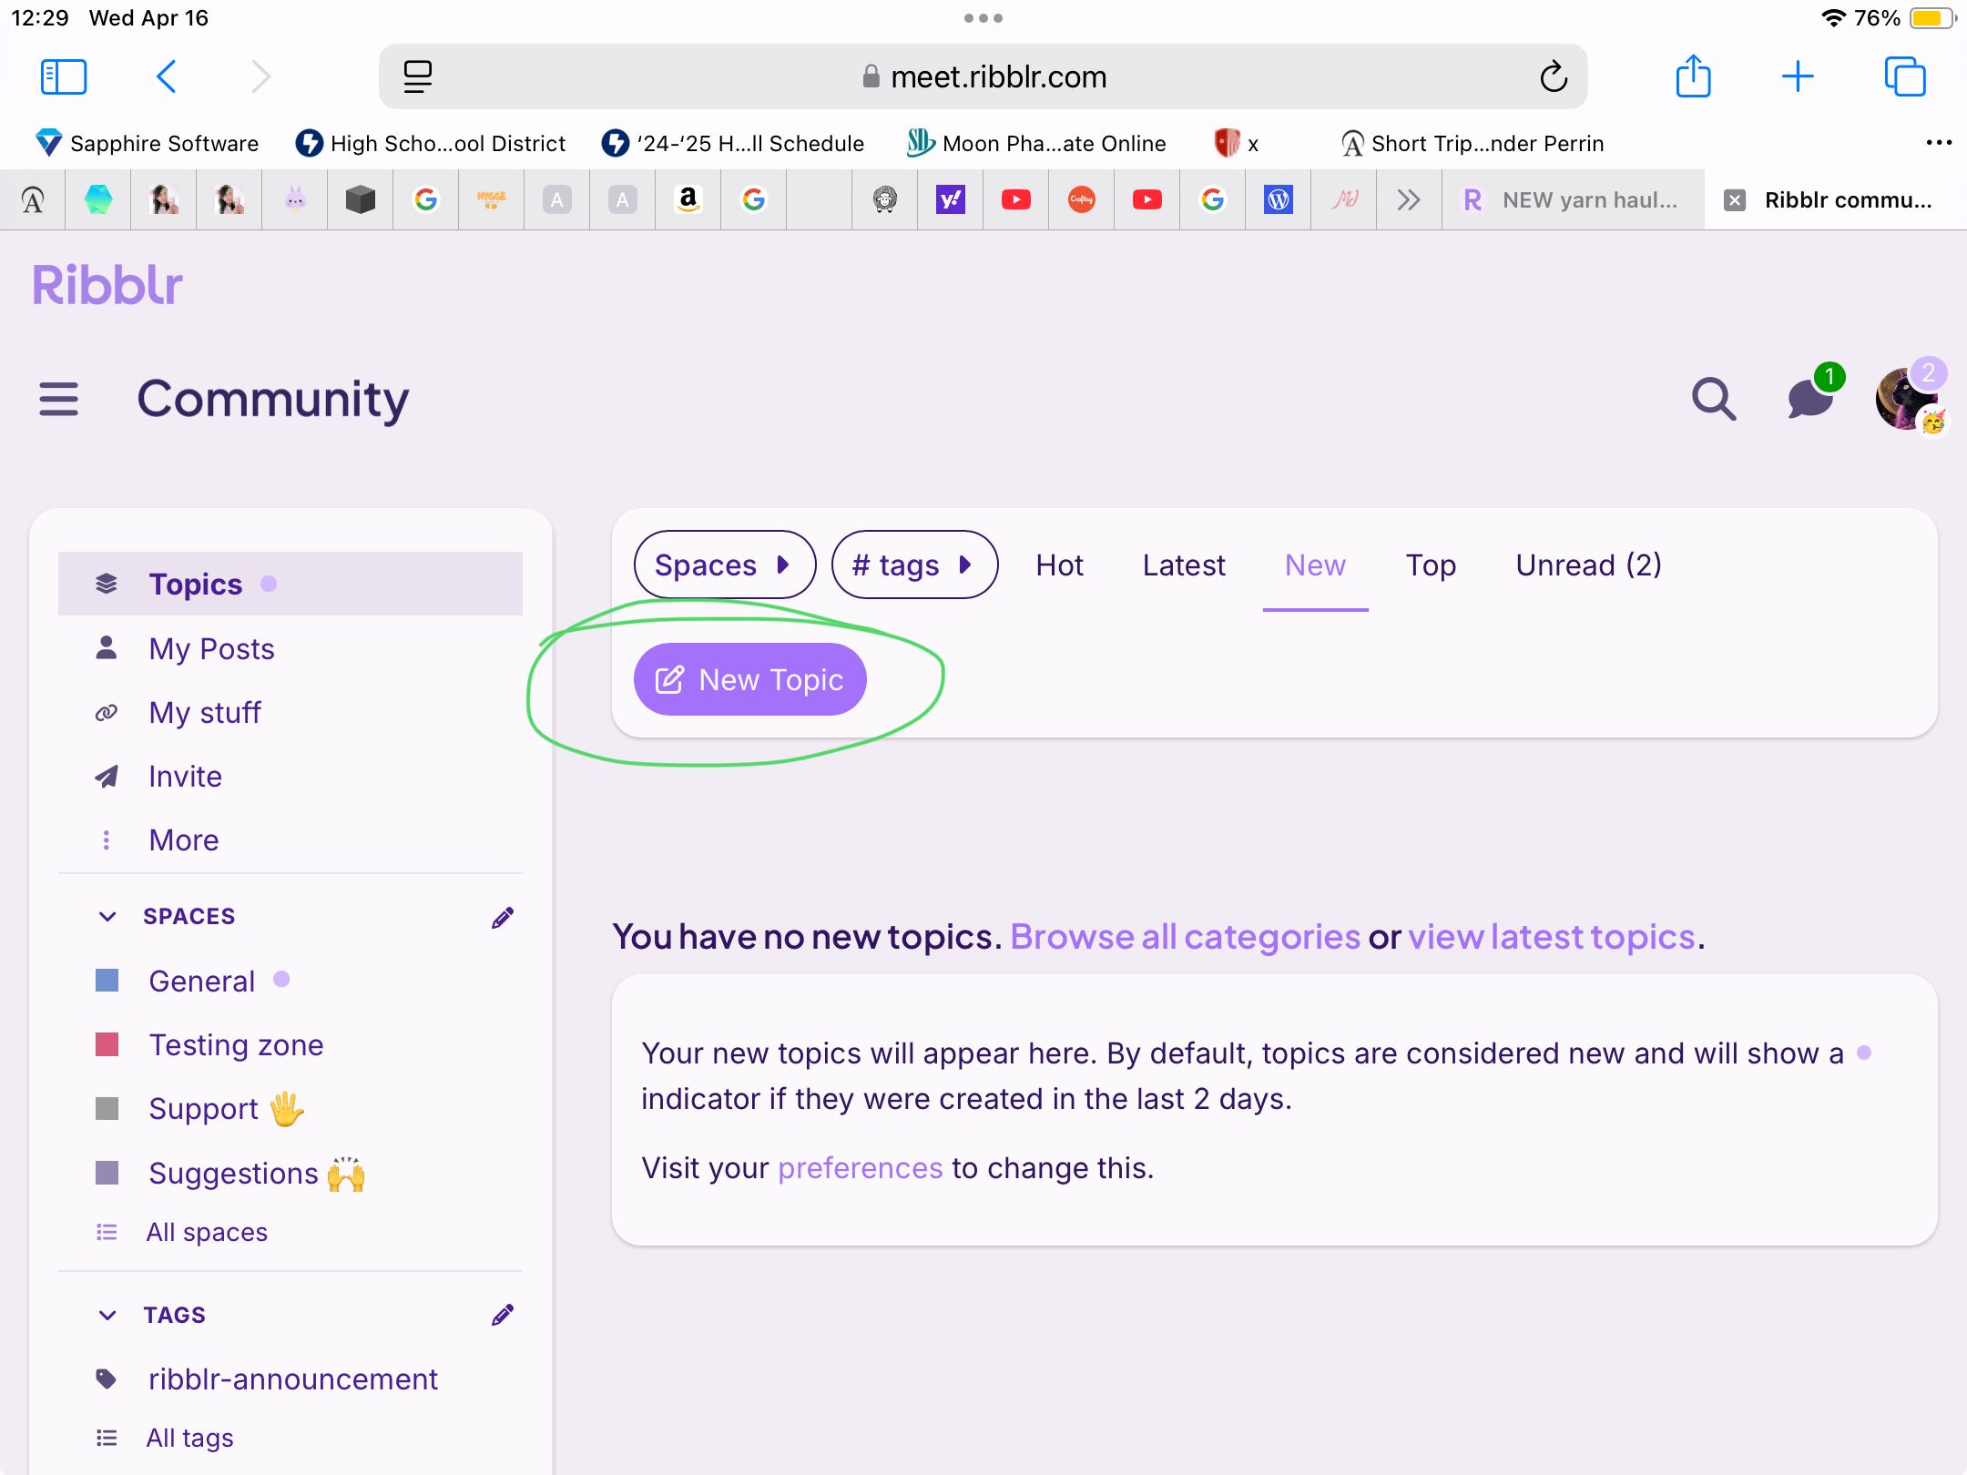Open the General space
This screenshot has width=1967, height=1475.
pyautogui.click(x=201, y=981)
